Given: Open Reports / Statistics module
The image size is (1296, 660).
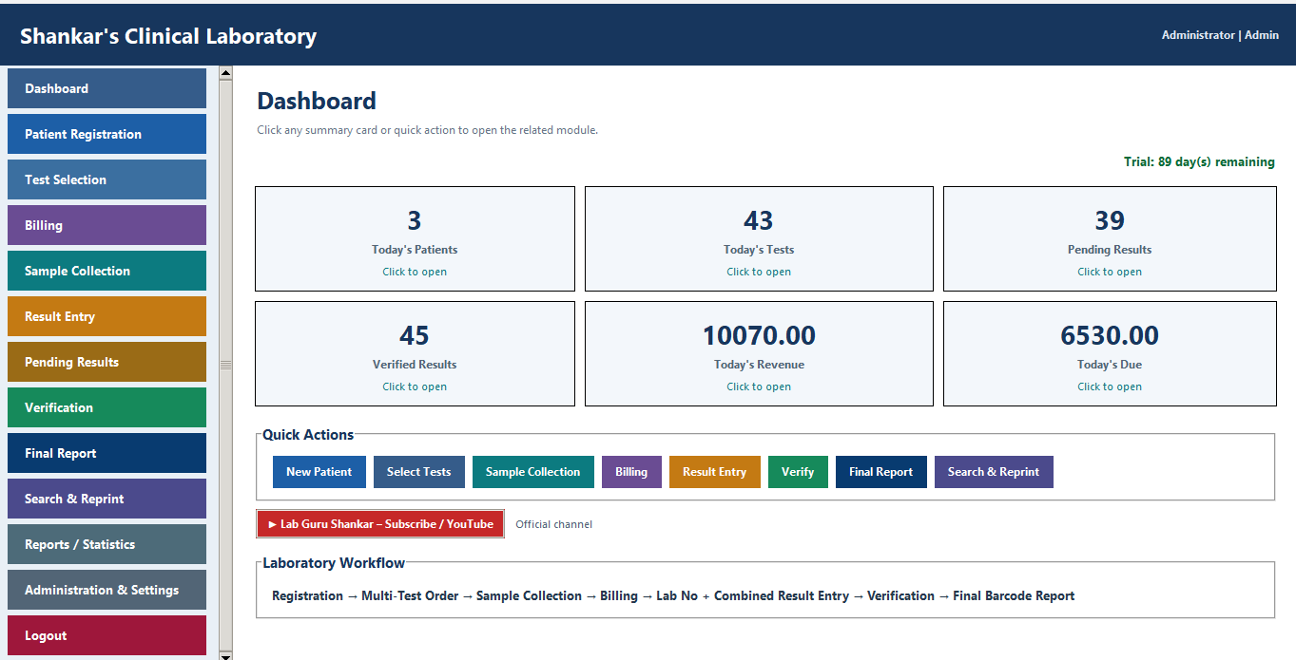Looking at the screenshot, I should click(x=106, y=544).
